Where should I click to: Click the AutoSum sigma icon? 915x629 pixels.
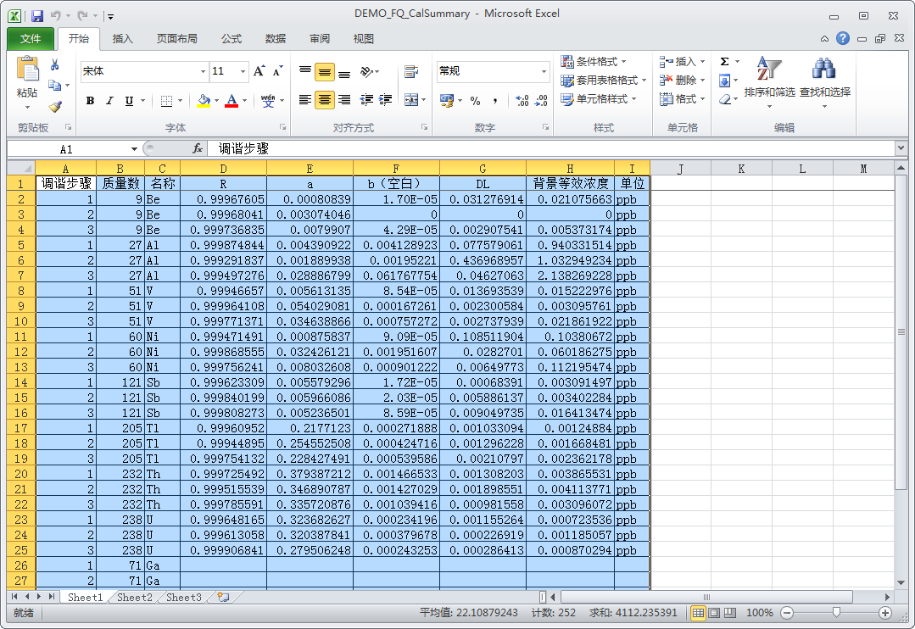724,61
